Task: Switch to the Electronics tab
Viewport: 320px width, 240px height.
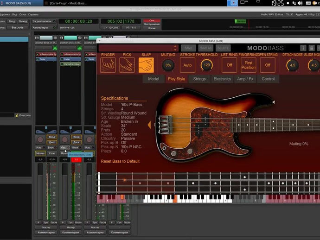Action: click(222, 79)
